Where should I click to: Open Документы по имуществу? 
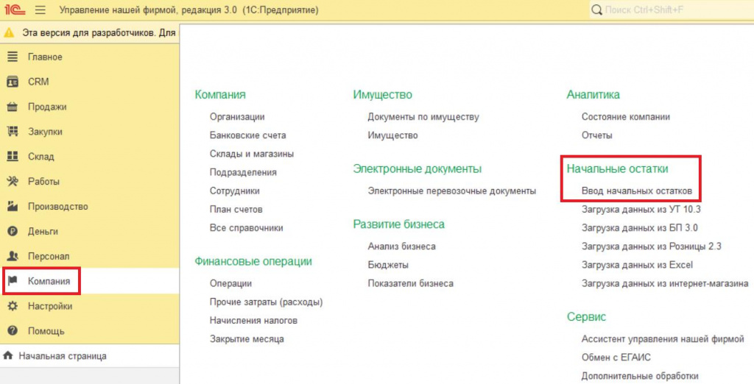(423, 117)
